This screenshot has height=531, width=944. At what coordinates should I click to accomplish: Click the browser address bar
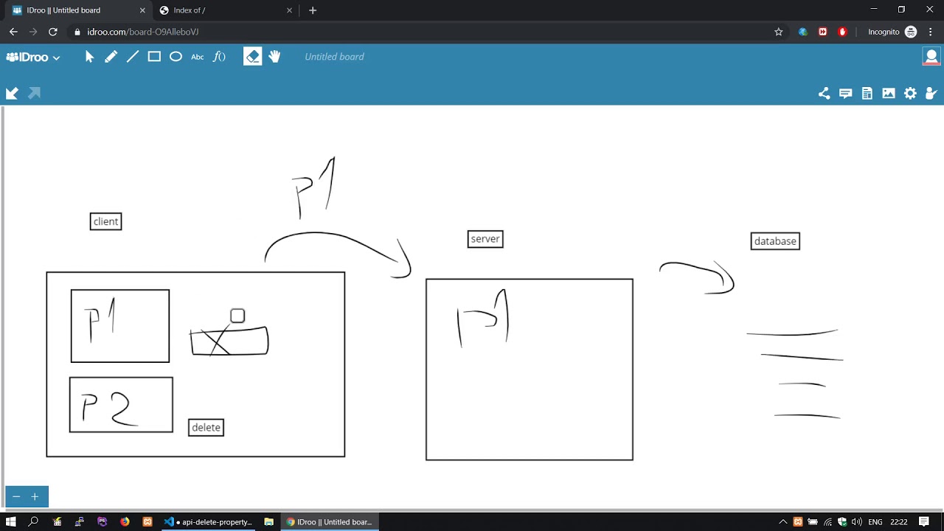coord(420,32)
